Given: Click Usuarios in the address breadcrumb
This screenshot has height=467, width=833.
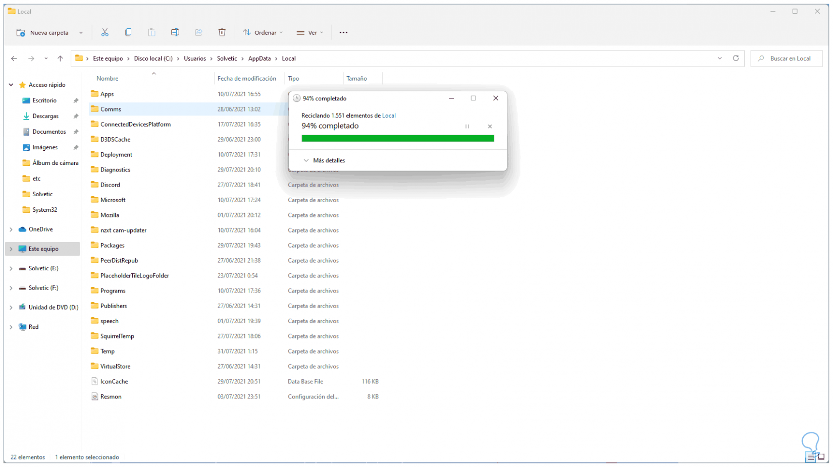Looking at the screenshot, I should click(x=195, y=59).
